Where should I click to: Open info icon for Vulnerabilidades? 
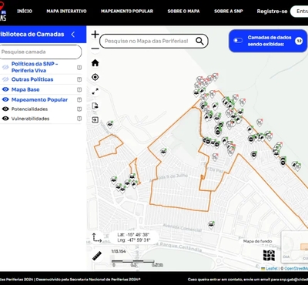click(79, 119)
